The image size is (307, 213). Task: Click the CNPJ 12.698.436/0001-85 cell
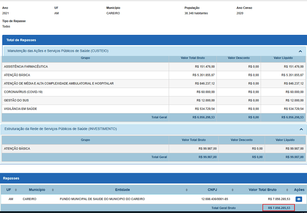tap(215, 199)
